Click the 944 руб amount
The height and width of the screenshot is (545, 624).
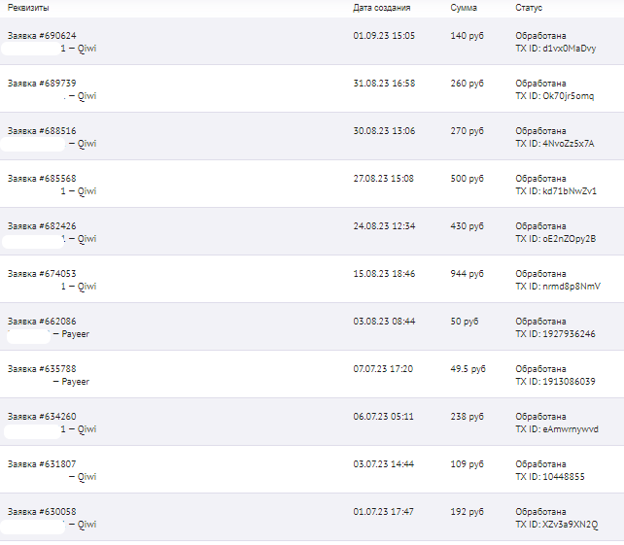(x=467, y=274)
